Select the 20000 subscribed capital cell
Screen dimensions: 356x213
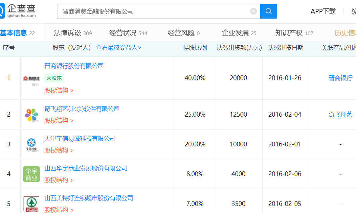[238, 78]
